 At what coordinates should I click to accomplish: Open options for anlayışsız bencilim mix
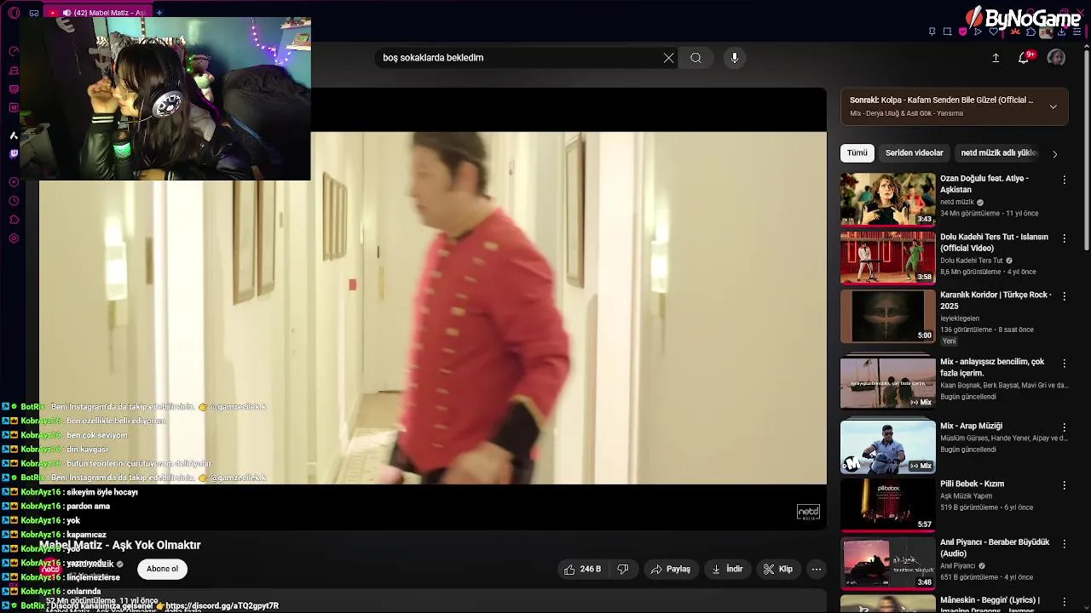(1064, 363)
